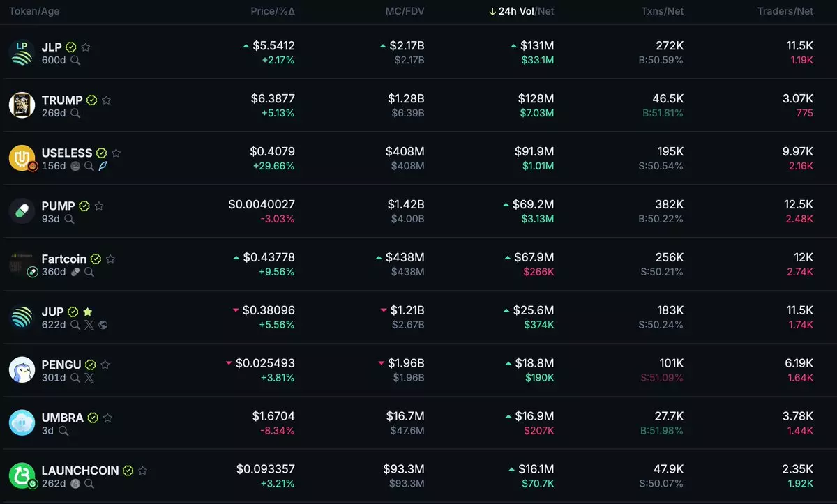Click the Traders/Net column header
The height and width of the screenshot is (504, 837).
click(x=785, y=11)
